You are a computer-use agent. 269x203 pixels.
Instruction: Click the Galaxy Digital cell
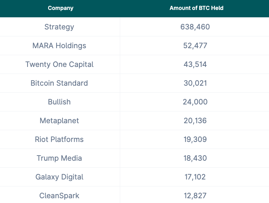59,177
